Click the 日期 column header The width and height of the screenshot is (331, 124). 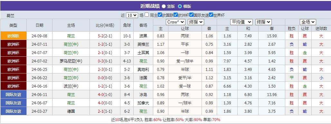(x=40, y=25)
